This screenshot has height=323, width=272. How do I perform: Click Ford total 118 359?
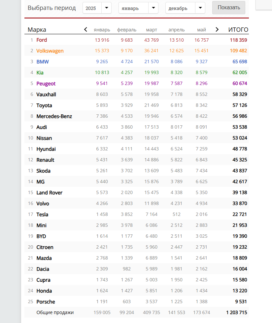pos(238,40)
